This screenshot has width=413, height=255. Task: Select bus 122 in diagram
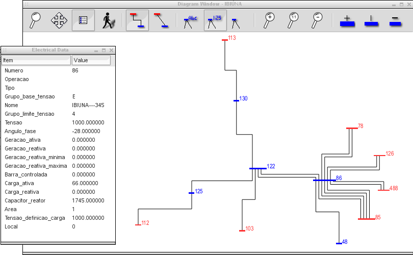coord(258,168)
